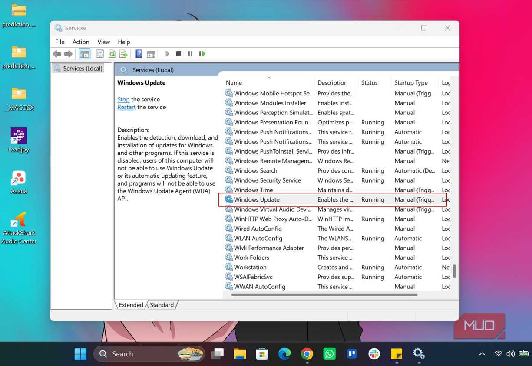The image size is (532, 366).
Task: Click the Start Service play icon
Action: (x=167, y=54)
